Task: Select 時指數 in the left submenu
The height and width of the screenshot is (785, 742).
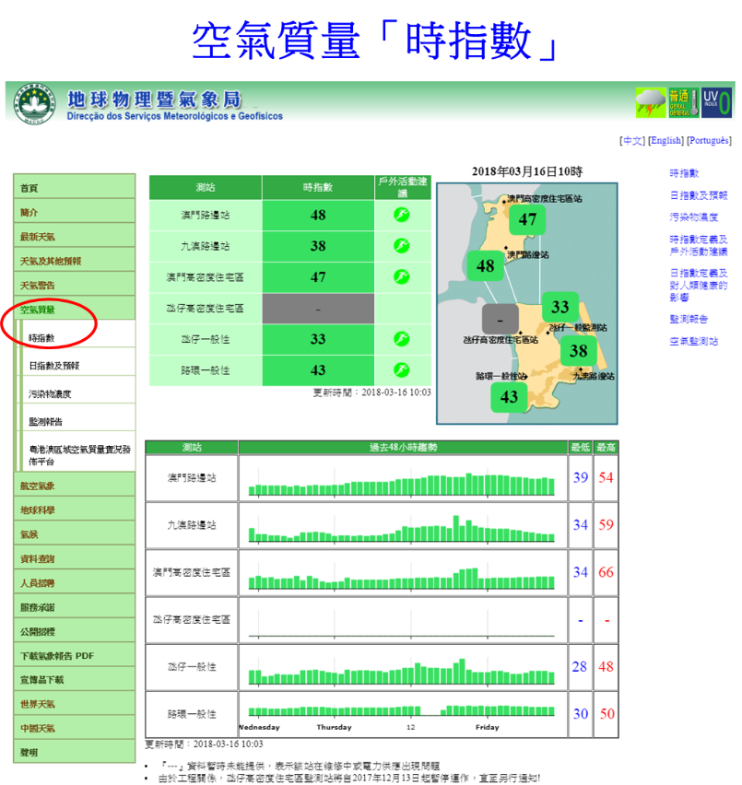Action: coord(42,338)
